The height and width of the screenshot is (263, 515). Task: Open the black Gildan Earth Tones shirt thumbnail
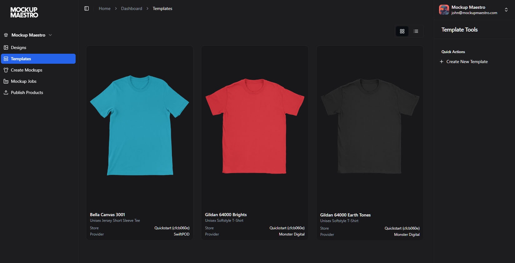point(370,126)
